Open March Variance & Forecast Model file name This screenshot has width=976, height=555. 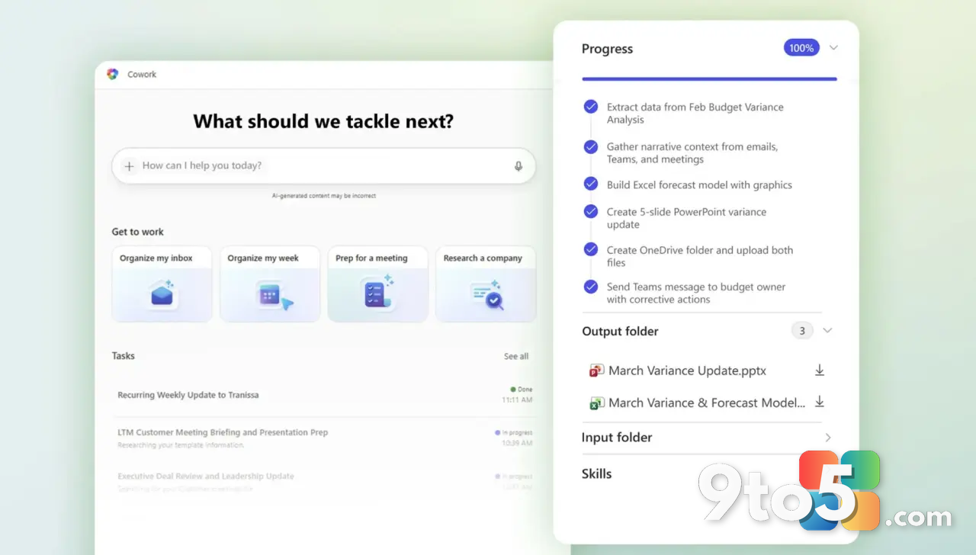(707, 403)
